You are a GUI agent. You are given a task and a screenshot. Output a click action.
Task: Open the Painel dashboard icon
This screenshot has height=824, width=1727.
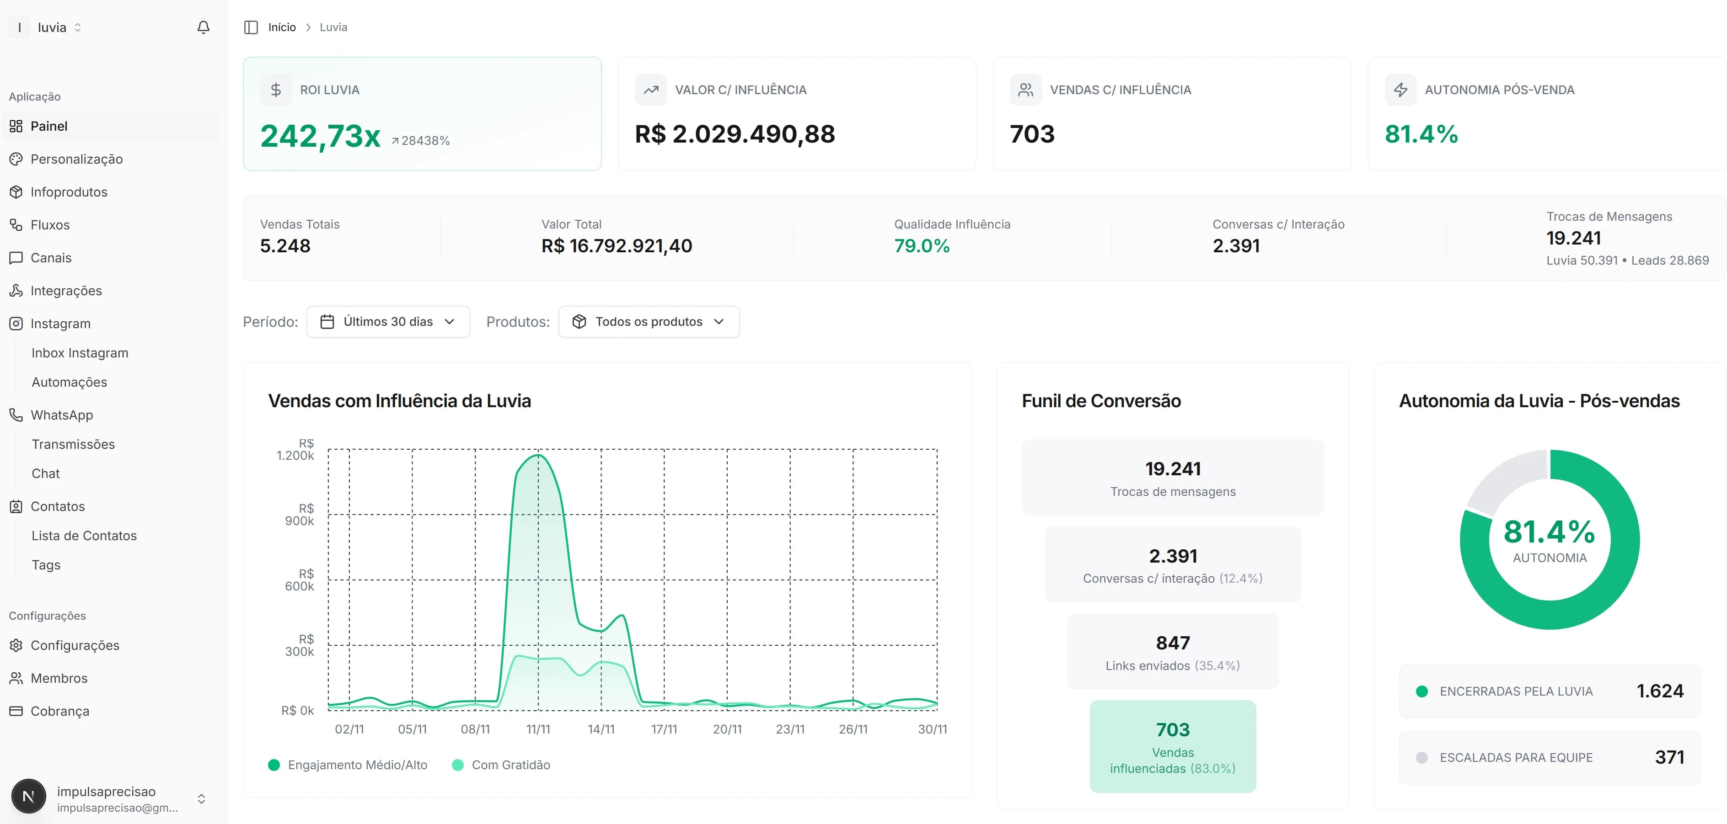[17, 126]
